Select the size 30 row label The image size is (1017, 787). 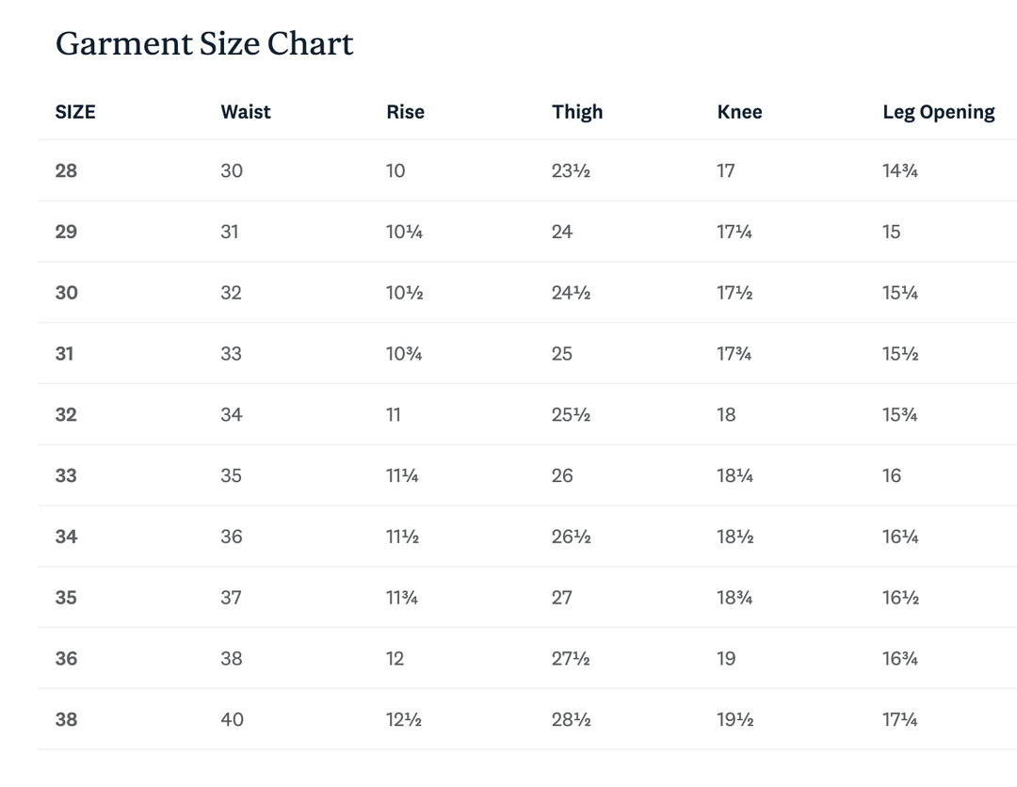[x=66, y=293]
